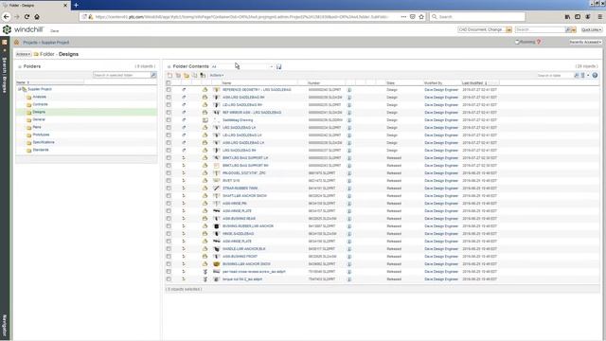This screenshot has width=606, height=341.
Task: Click the yellow new folder toolbar icon
Action: point(187,76)
